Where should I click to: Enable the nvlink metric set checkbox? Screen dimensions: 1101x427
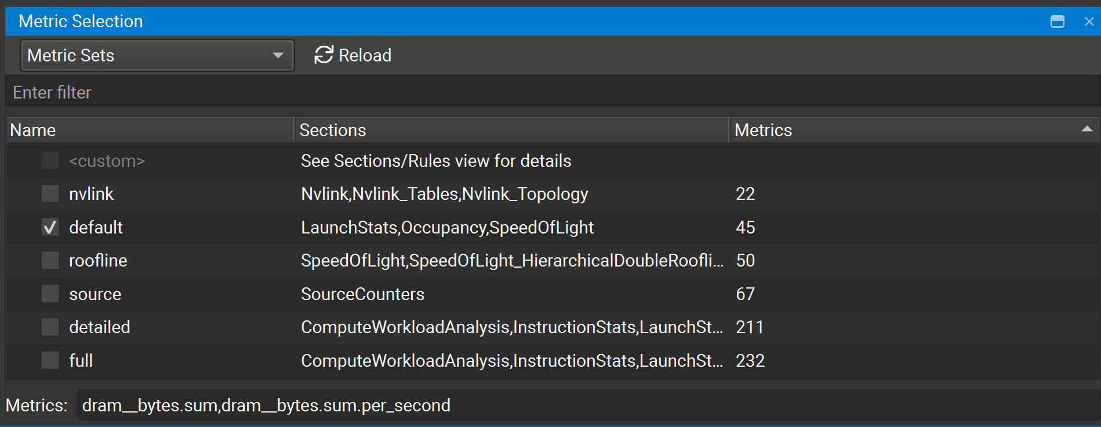(x=50, y=194)
